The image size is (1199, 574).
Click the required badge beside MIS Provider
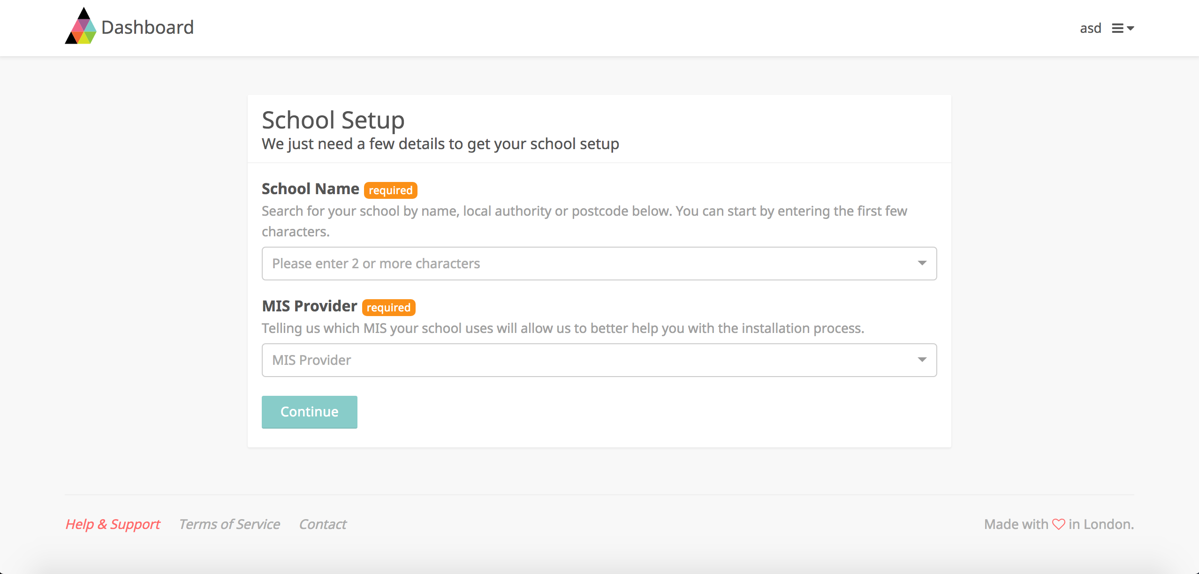tap(388, 308)
